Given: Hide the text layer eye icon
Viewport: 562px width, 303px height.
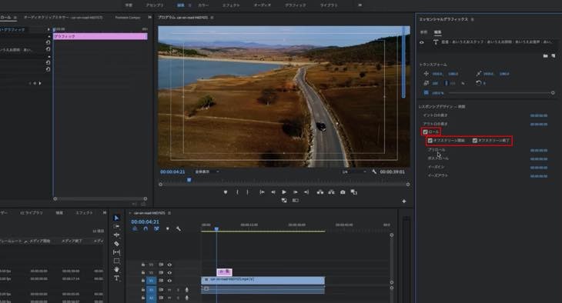Looking at the screenshot, I should [x=422, y=42].
